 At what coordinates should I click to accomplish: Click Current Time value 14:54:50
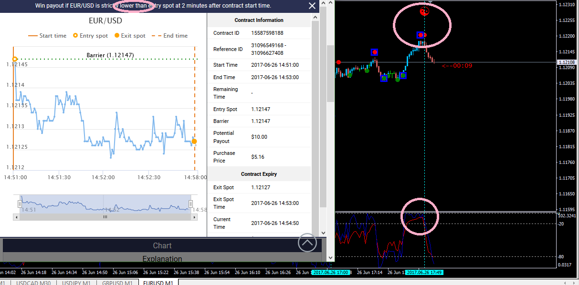point(275,223)
